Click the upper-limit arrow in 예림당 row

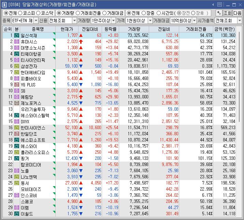click(x=81, y=97)
